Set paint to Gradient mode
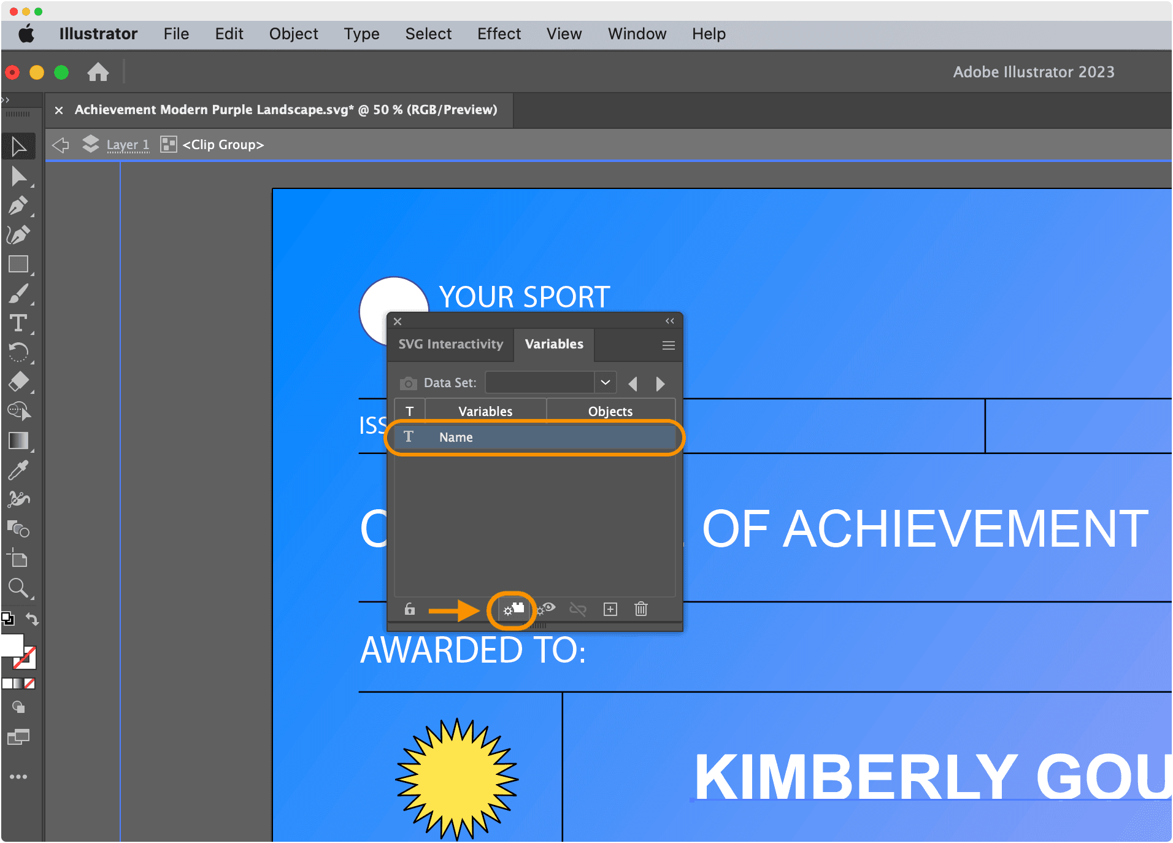1173x843 pixels. pyautogui.click(x=18, y=683)
